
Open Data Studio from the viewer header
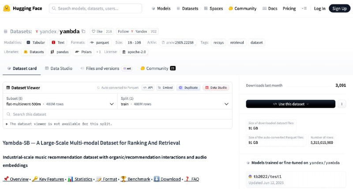coord(216,87)
